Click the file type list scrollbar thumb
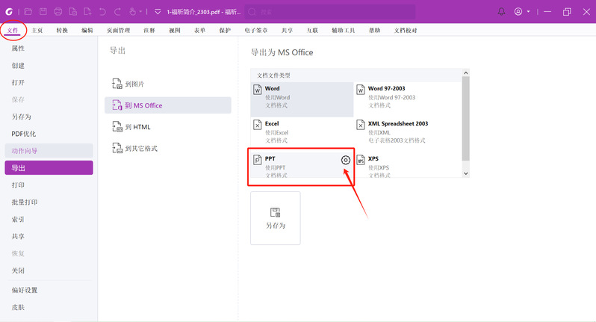596x322 pixels. point(465,118)
